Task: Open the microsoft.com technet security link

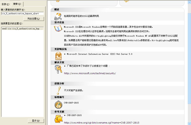Action: point(90,73)
